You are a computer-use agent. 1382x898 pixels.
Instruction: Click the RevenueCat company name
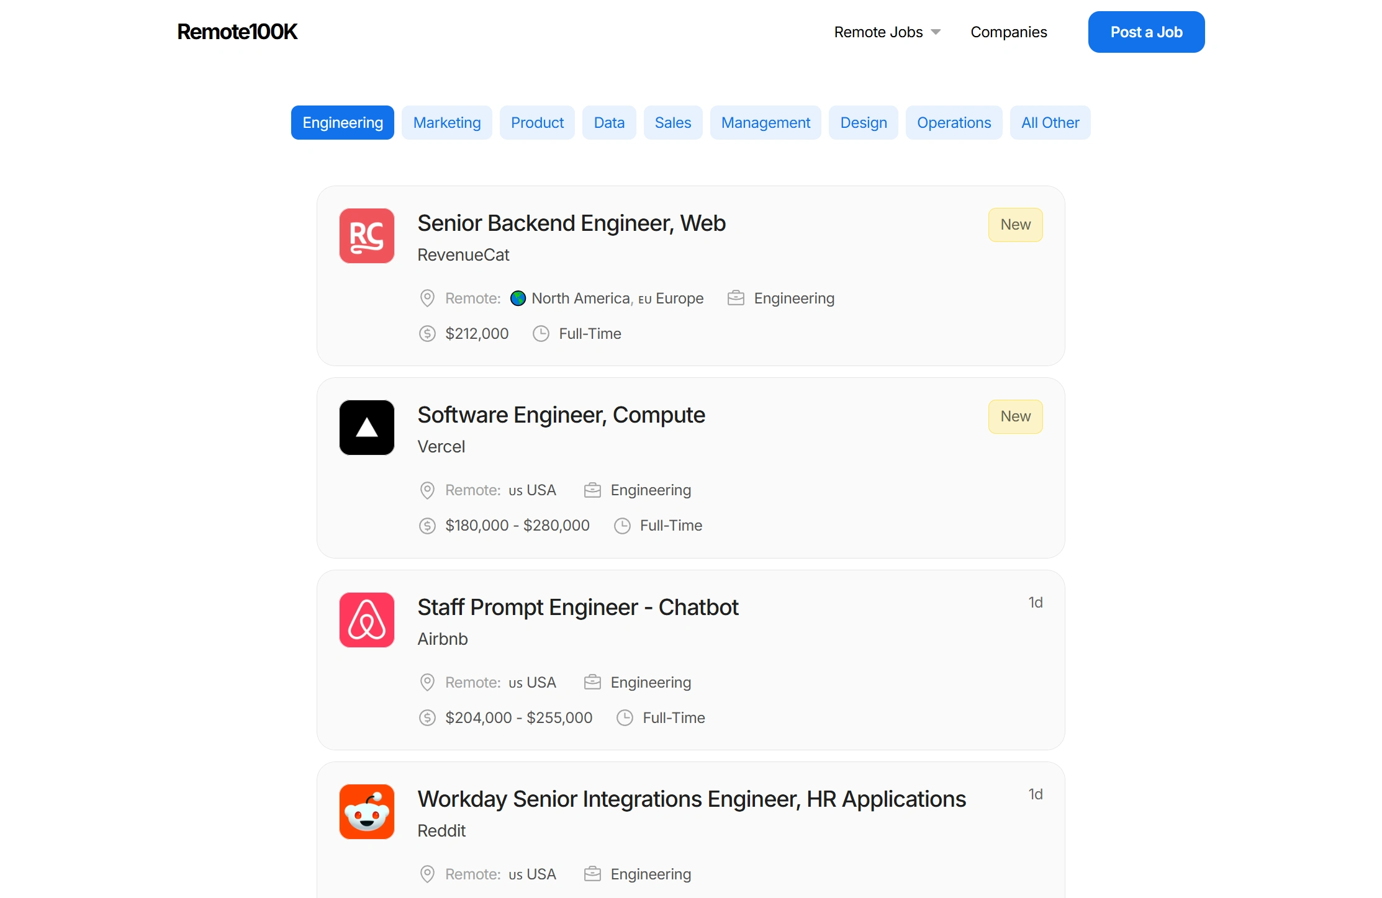(x=463, y=255)
